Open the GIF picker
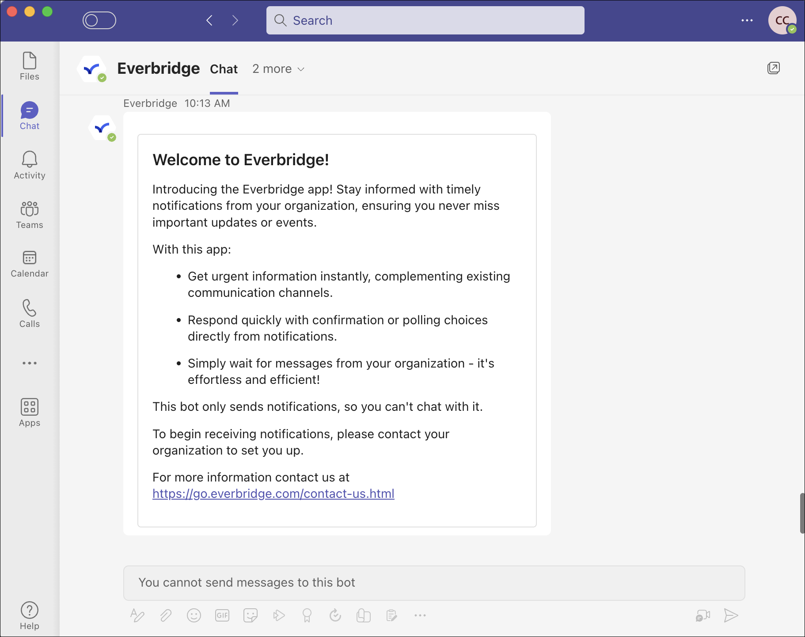 pyautogui.click(x=222, y=615)
